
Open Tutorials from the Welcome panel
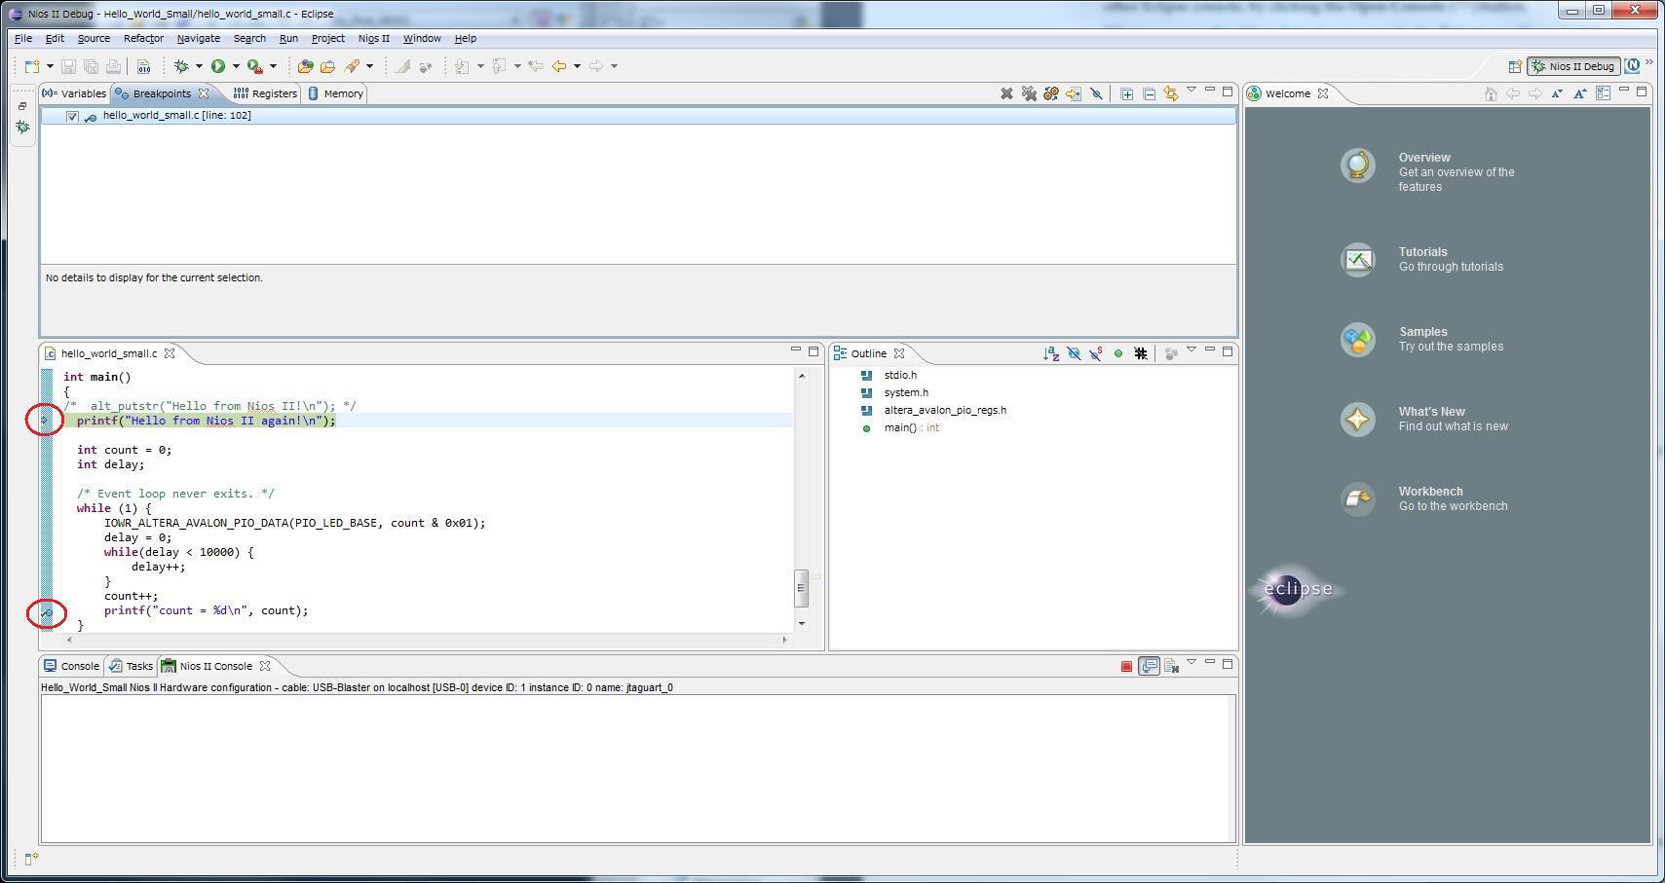click(1422, 251)
